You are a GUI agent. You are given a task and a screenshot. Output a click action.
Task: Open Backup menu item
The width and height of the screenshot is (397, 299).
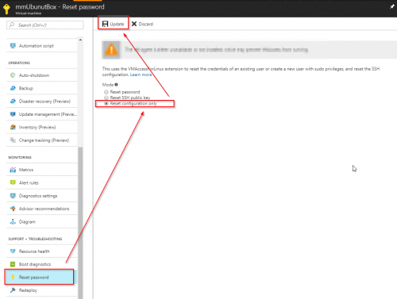(42, 88)
